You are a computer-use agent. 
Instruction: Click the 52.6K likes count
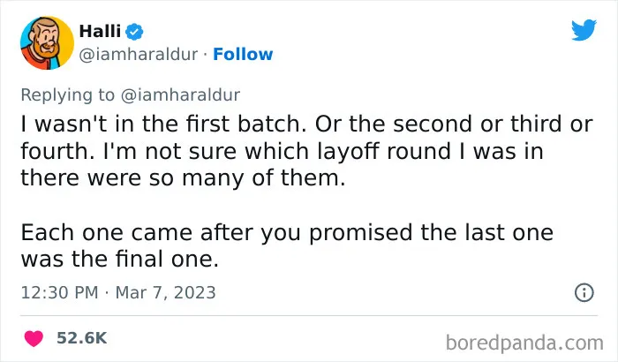pos(81,338)
